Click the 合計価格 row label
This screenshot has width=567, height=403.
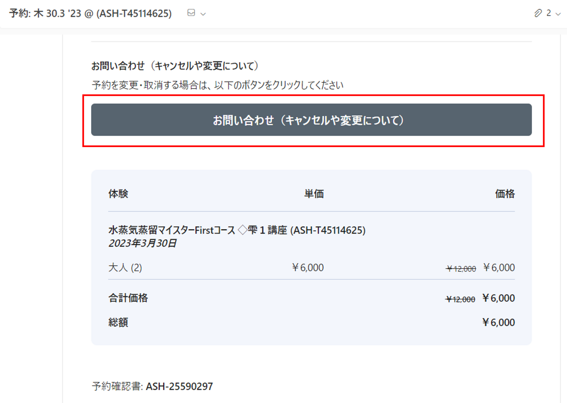click(128, 298)
